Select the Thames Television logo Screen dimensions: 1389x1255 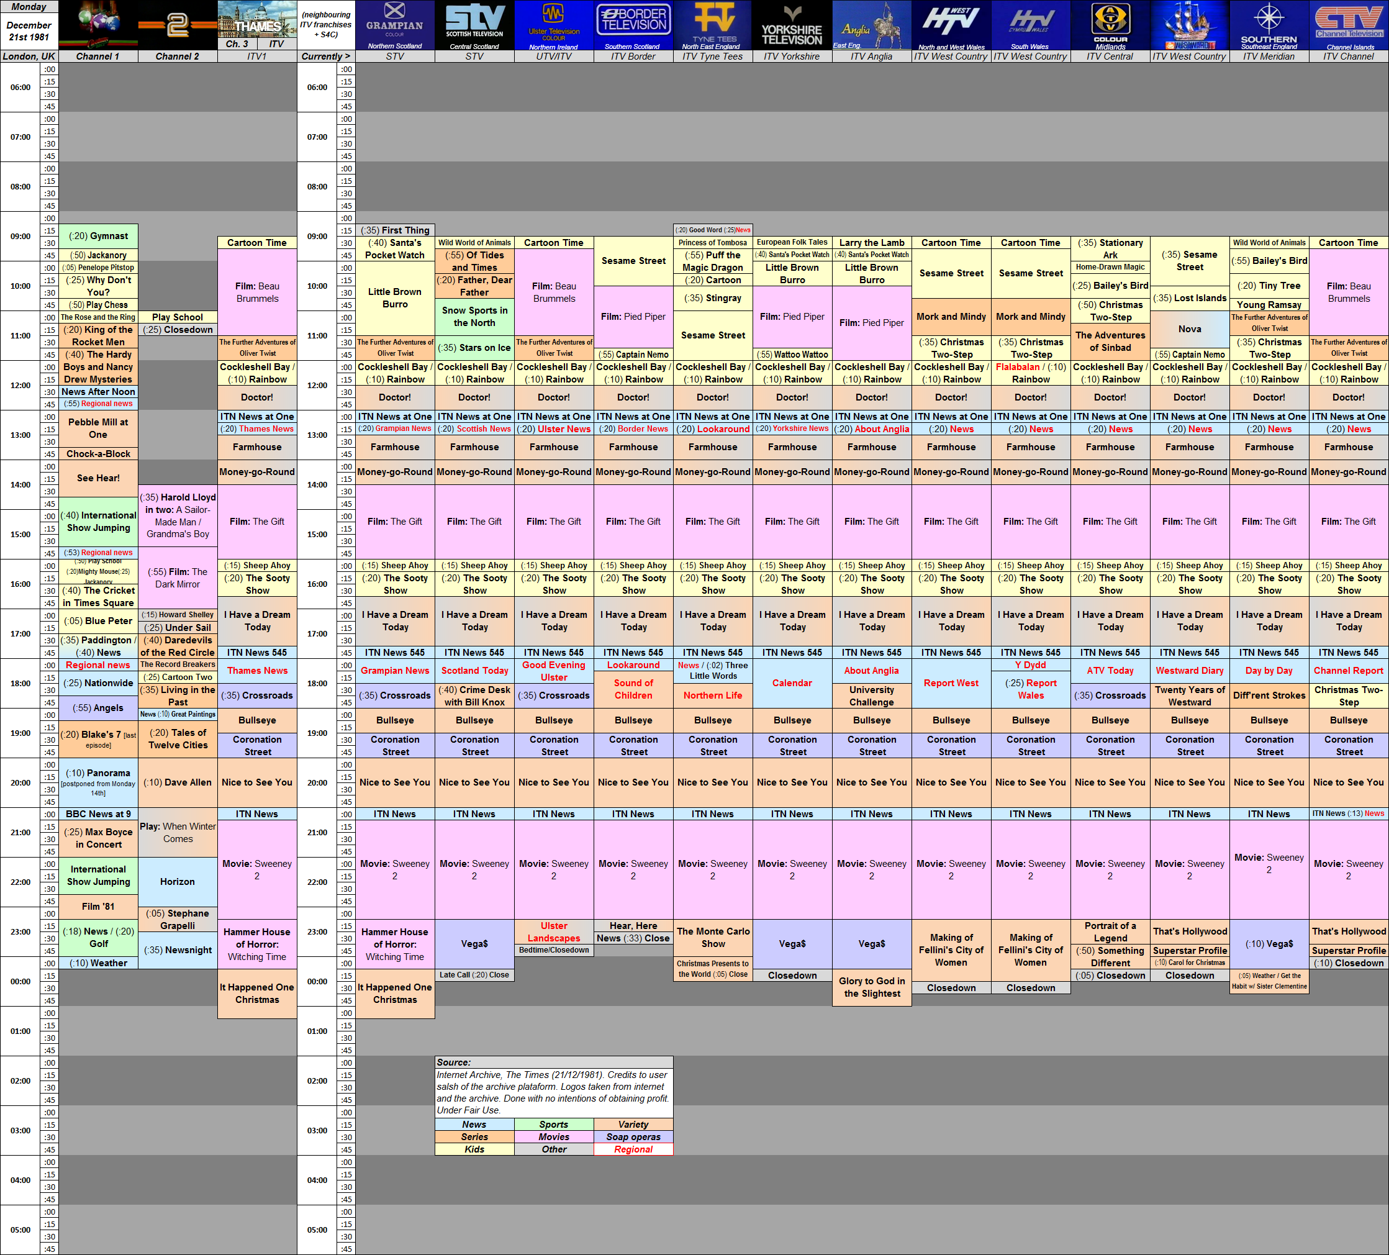coord(257,19)
